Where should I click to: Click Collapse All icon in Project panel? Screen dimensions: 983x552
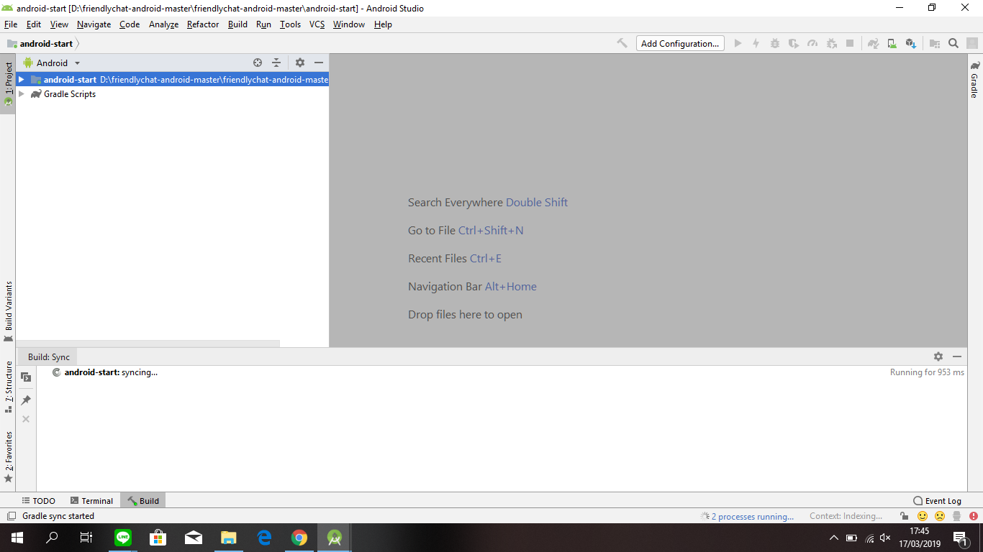tap(276, 63)
